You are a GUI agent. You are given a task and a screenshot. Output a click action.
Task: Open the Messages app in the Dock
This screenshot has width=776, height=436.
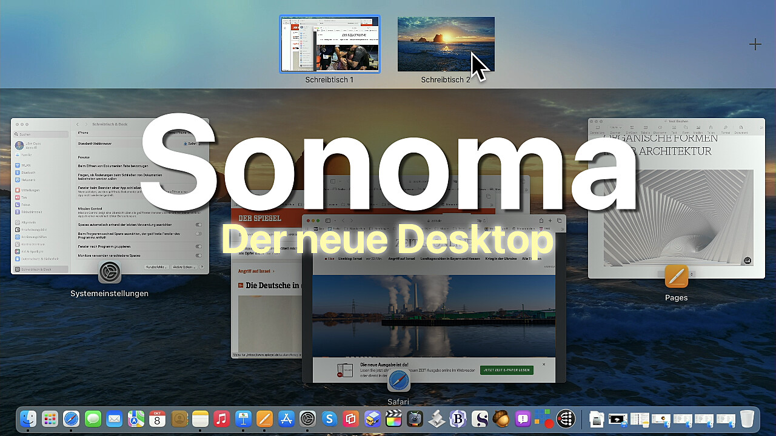(93, 418)
